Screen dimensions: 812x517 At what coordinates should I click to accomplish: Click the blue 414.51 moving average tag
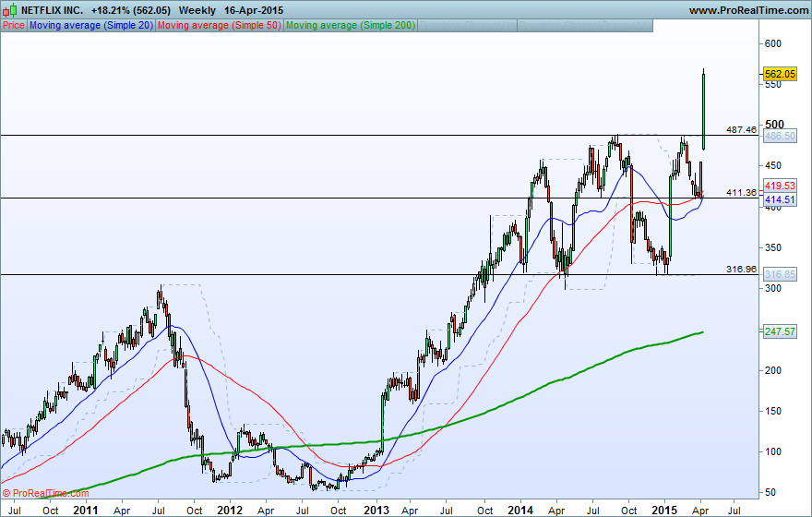tap(780, 199)
